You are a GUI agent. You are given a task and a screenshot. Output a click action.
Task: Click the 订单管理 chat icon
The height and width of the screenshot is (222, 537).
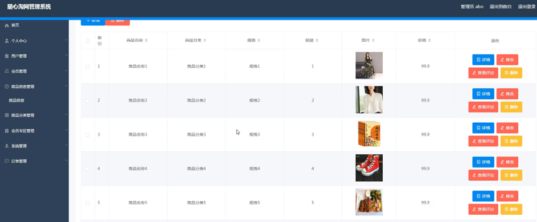pos(7,161)
